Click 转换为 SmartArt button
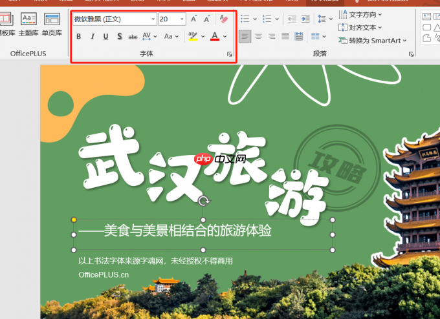 click(372, 41)
